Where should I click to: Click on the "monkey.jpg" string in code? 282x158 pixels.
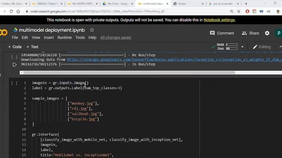pos(82,104)
